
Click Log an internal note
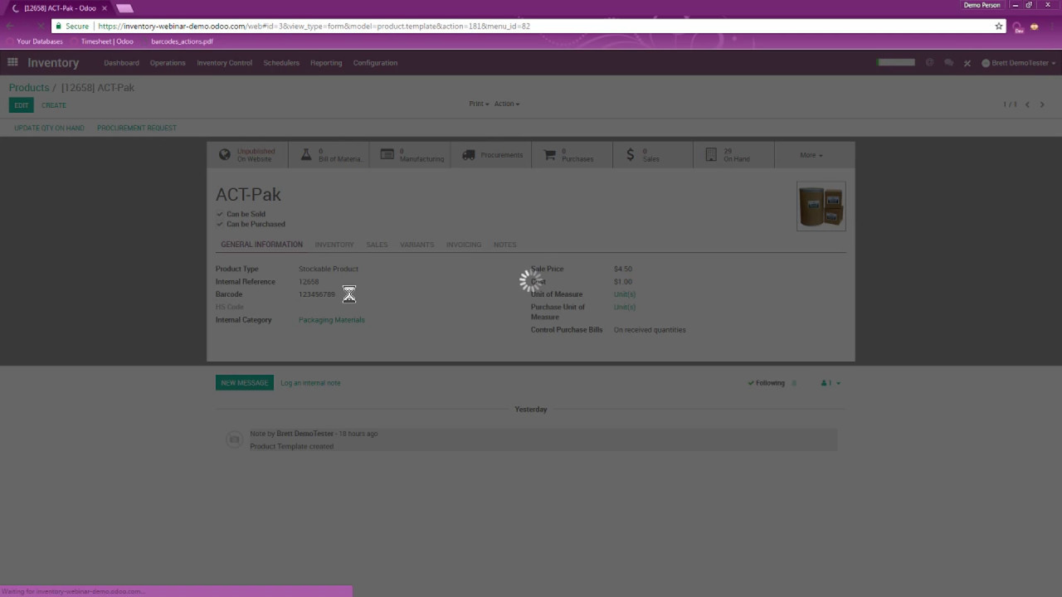pos(310,383)
